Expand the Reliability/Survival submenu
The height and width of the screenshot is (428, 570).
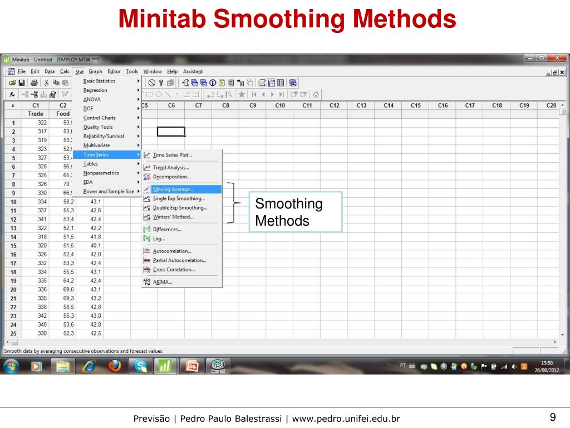click(x=107, y=136)
